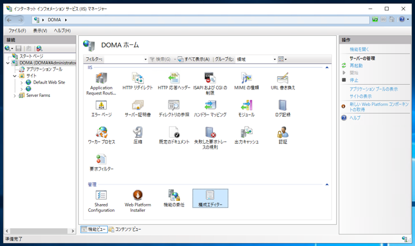Viewport: 415px width, 246px height.
Task: Switch to コンテンツ ビュー tab
Action: (x=125, y=230)
